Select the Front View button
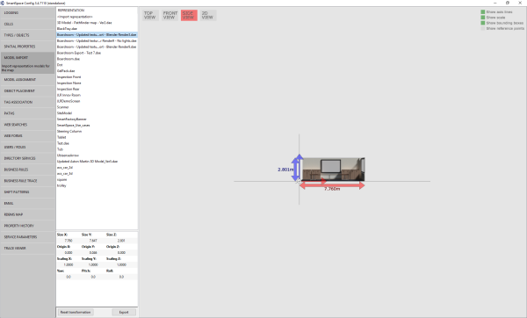527x318 pixels. (170, 15)
